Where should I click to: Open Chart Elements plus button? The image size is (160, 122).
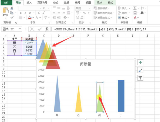(x=140, y=62)
